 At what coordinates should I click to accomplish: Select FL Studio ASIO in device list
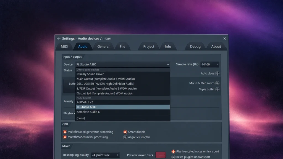coord(123,107)
